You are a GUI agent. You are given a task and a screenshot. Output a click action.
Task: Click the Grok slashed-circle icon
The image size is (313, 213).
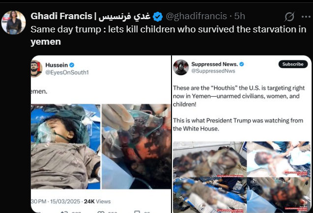pos(289,17)
